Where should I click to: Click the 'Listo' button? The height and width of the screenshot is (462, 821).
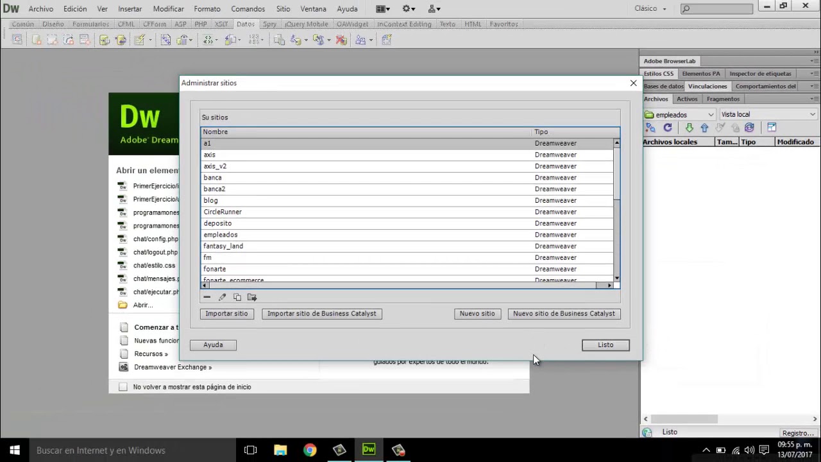point(605,345)
